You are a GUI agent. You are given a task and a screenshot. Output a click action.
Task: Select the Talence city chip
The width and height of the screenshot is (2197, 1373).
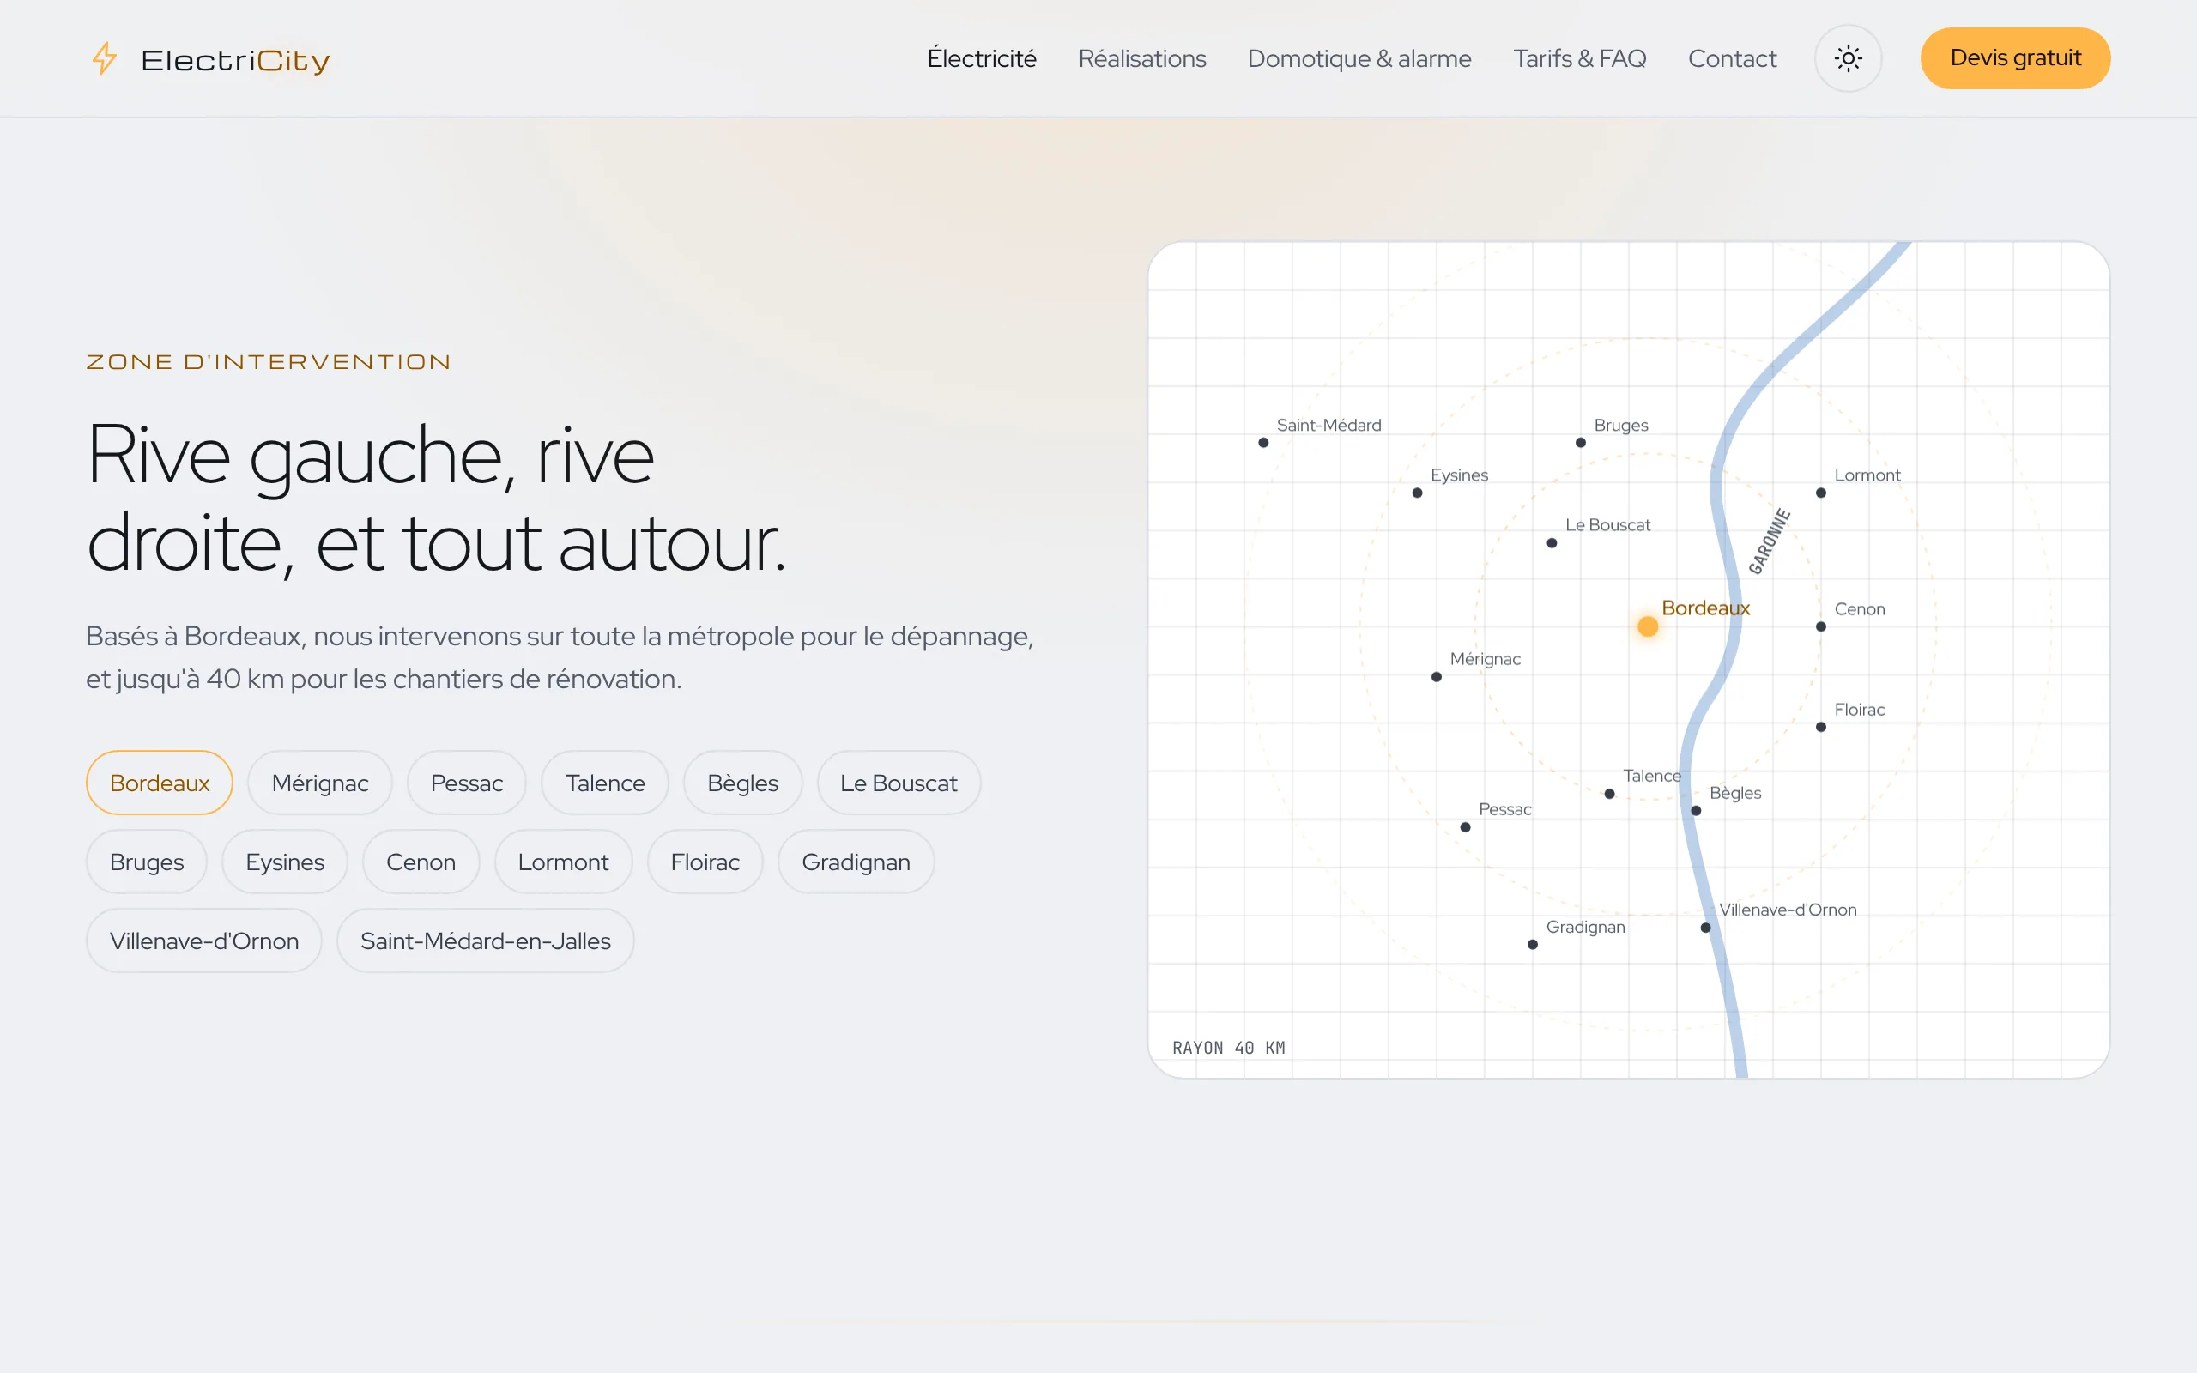tap(605, 783)
